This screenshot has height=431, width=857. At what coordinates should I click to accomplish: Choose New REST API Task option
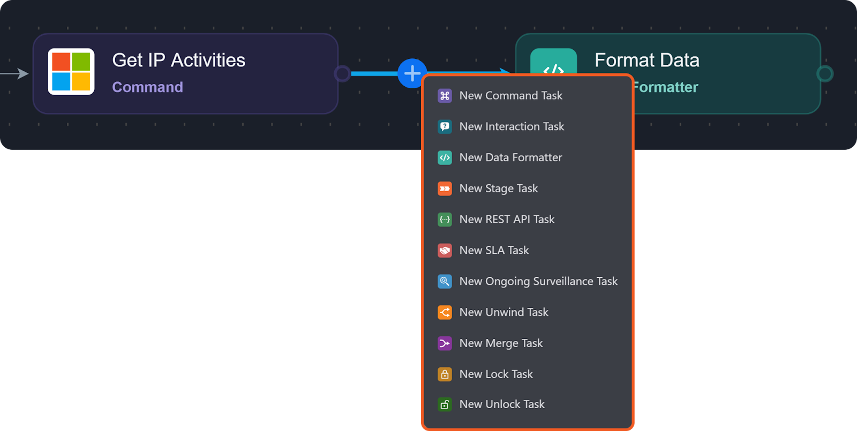[x=507, y=220]
